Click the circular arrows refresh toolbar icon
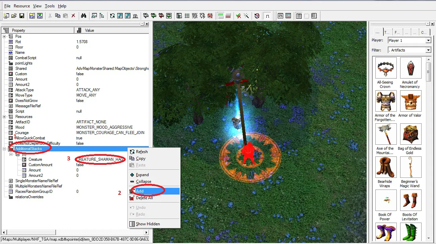This screenshot has height=244, width=436. [x=112, y=16]
